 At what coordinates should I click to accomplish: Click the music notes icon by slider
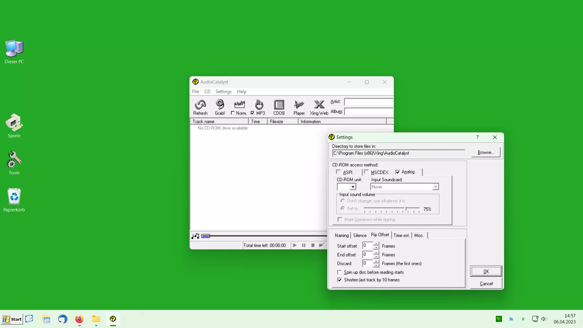[195, 236]
